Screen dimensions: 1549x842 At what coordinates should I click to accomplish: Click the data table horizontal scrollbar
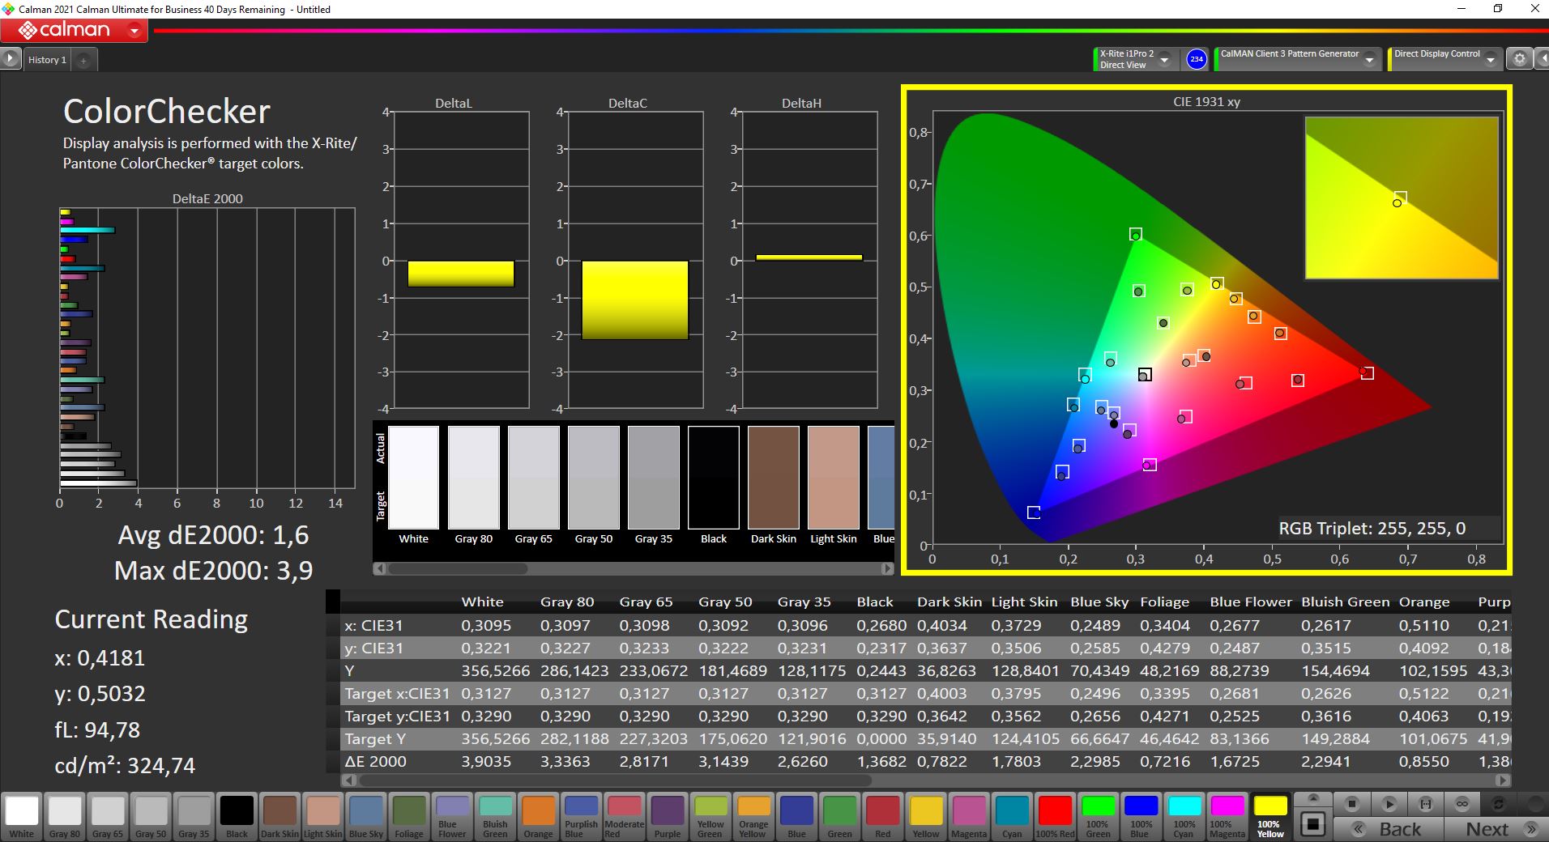click(x=616, y=780)
